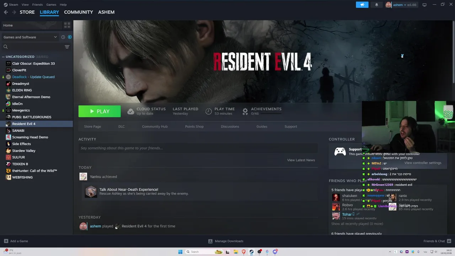Select ELDEN RING in the library
Viewport: 455px width, 256px height.
(x=22, y=90)
